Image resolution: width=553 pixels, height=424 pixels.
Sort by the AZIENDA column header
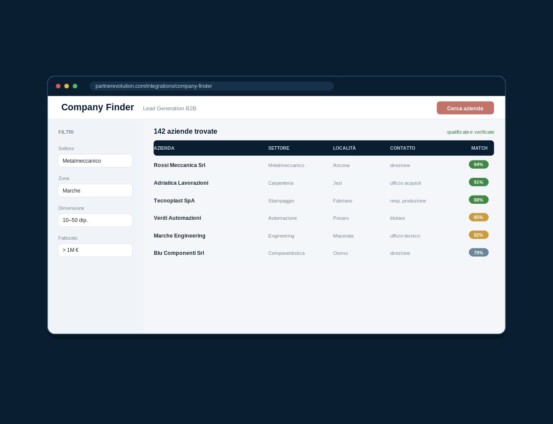pyautogui.click(x=164, y=148)
